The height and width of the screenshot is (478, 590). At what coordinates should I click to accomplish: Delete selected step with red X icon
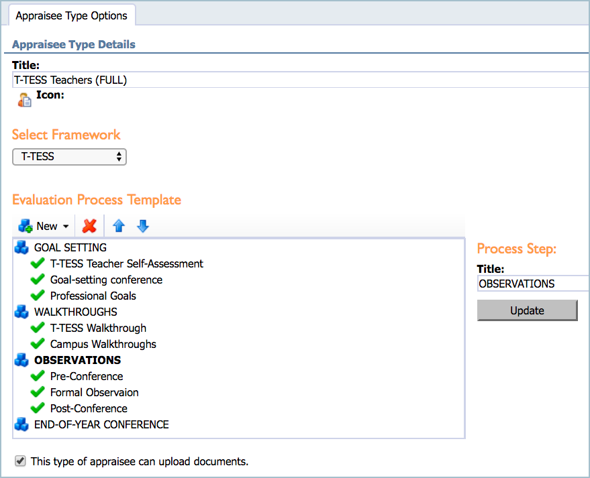(x=89, y=226)
